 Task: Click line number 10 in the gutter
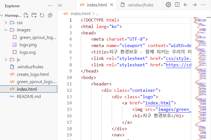pos(69,78)
